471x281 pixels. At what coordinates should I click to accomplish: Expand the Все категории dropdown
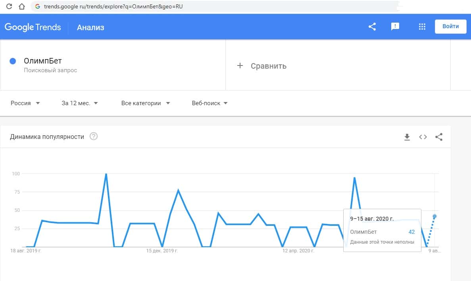(x=145, y=103)
